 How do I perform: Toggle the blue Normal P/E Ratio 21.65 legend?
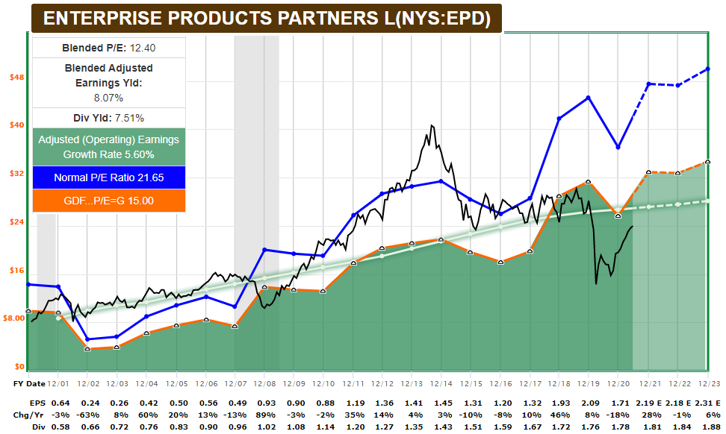tap(109, 177)
